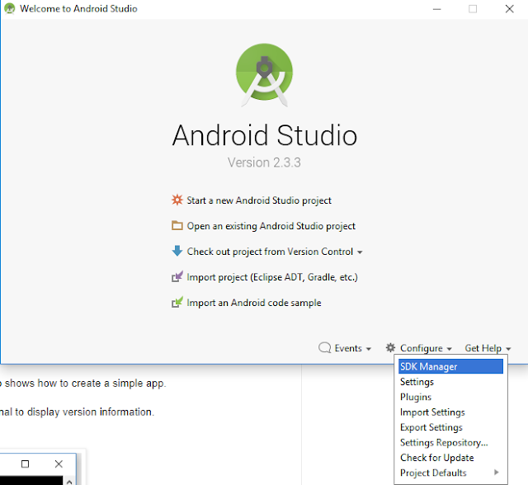Click the large Android Studio compass logo
The width and height of the screenshot is (528, 485).
pos(264,75)
